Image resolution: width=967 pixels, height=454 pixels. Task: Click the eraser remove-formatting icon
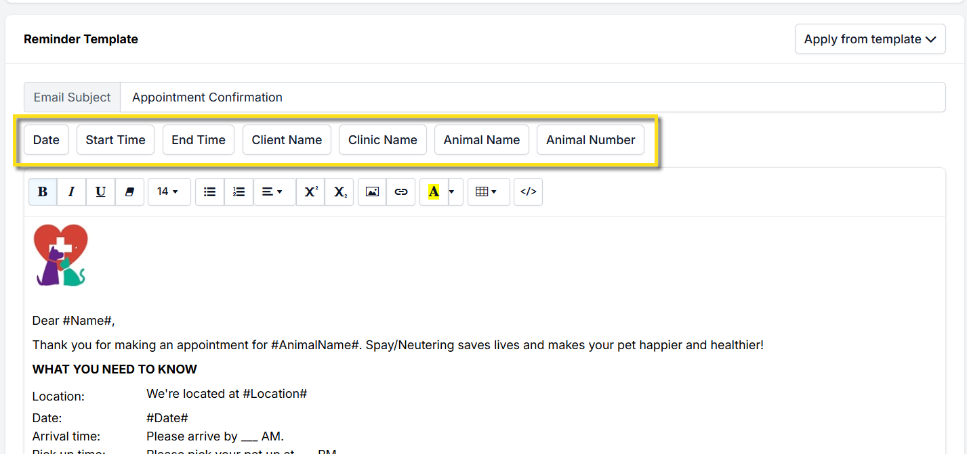click(x=129, y=192)
